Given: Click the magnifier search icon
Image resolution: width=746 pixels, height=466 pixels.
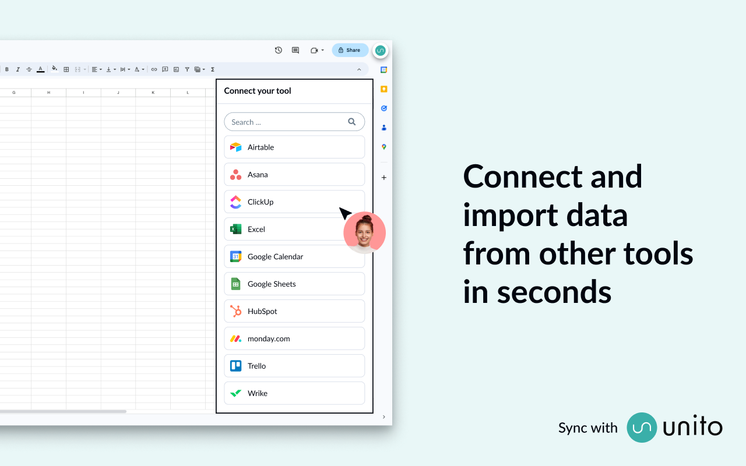Looking at the screenshot, I should click(352, 122).
